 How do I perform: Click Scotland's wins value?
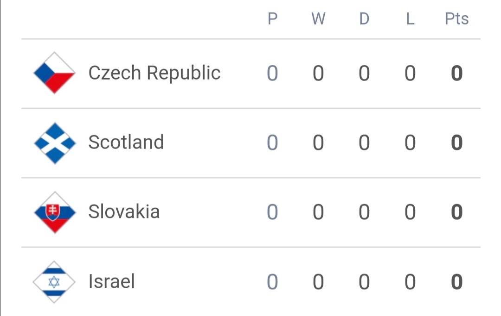click(318, 143)
